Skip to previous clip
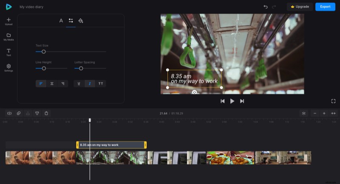 pyautogui.click(x=222, y=101)
